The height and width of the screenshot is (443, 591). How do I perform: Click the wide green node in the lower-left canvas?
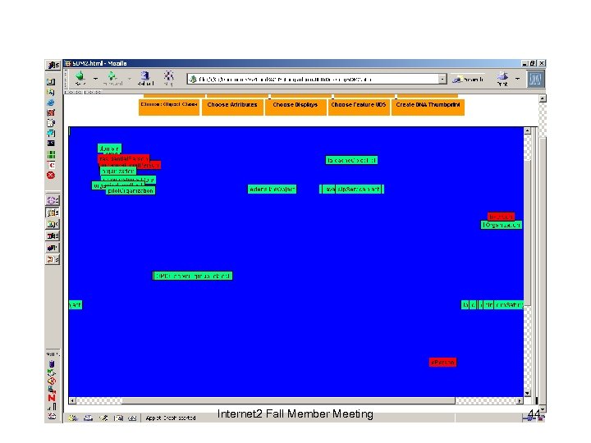[193, 276]
